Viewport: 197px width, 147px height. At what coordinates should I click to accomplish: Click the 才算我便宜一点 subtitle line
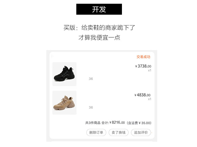tap(99, 38)
